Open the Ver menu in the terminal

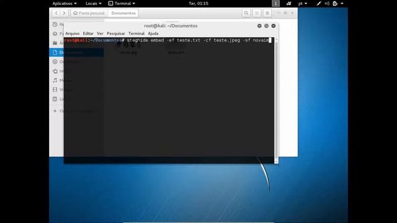tap(100, 33)
